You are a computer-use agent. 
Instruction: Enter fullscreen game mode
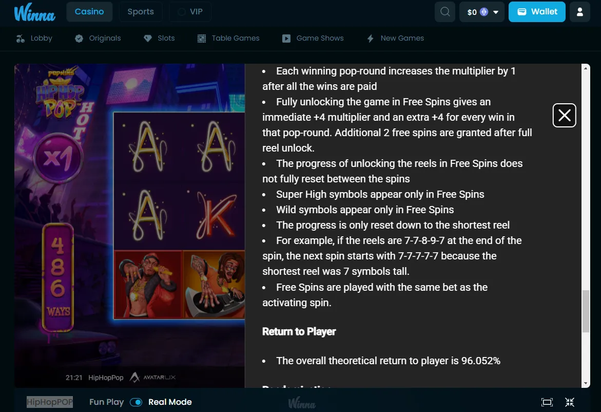pos(547,402)
